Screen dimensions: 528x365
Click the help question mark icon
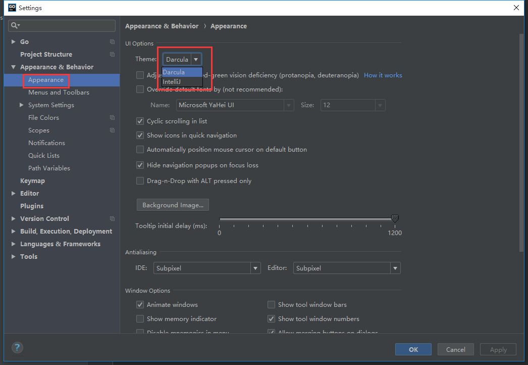(x=17, y=347)
